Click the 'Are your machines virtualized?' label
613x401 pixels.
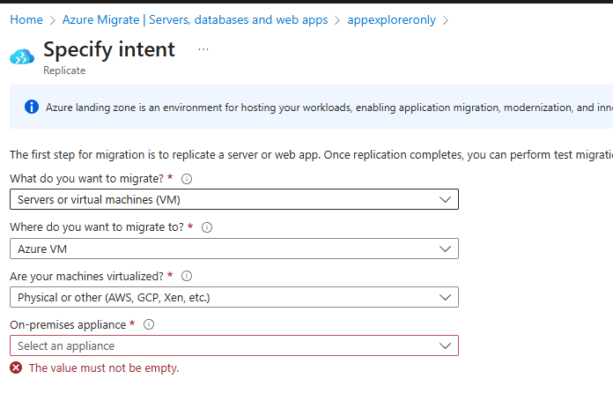coord(86,276)
